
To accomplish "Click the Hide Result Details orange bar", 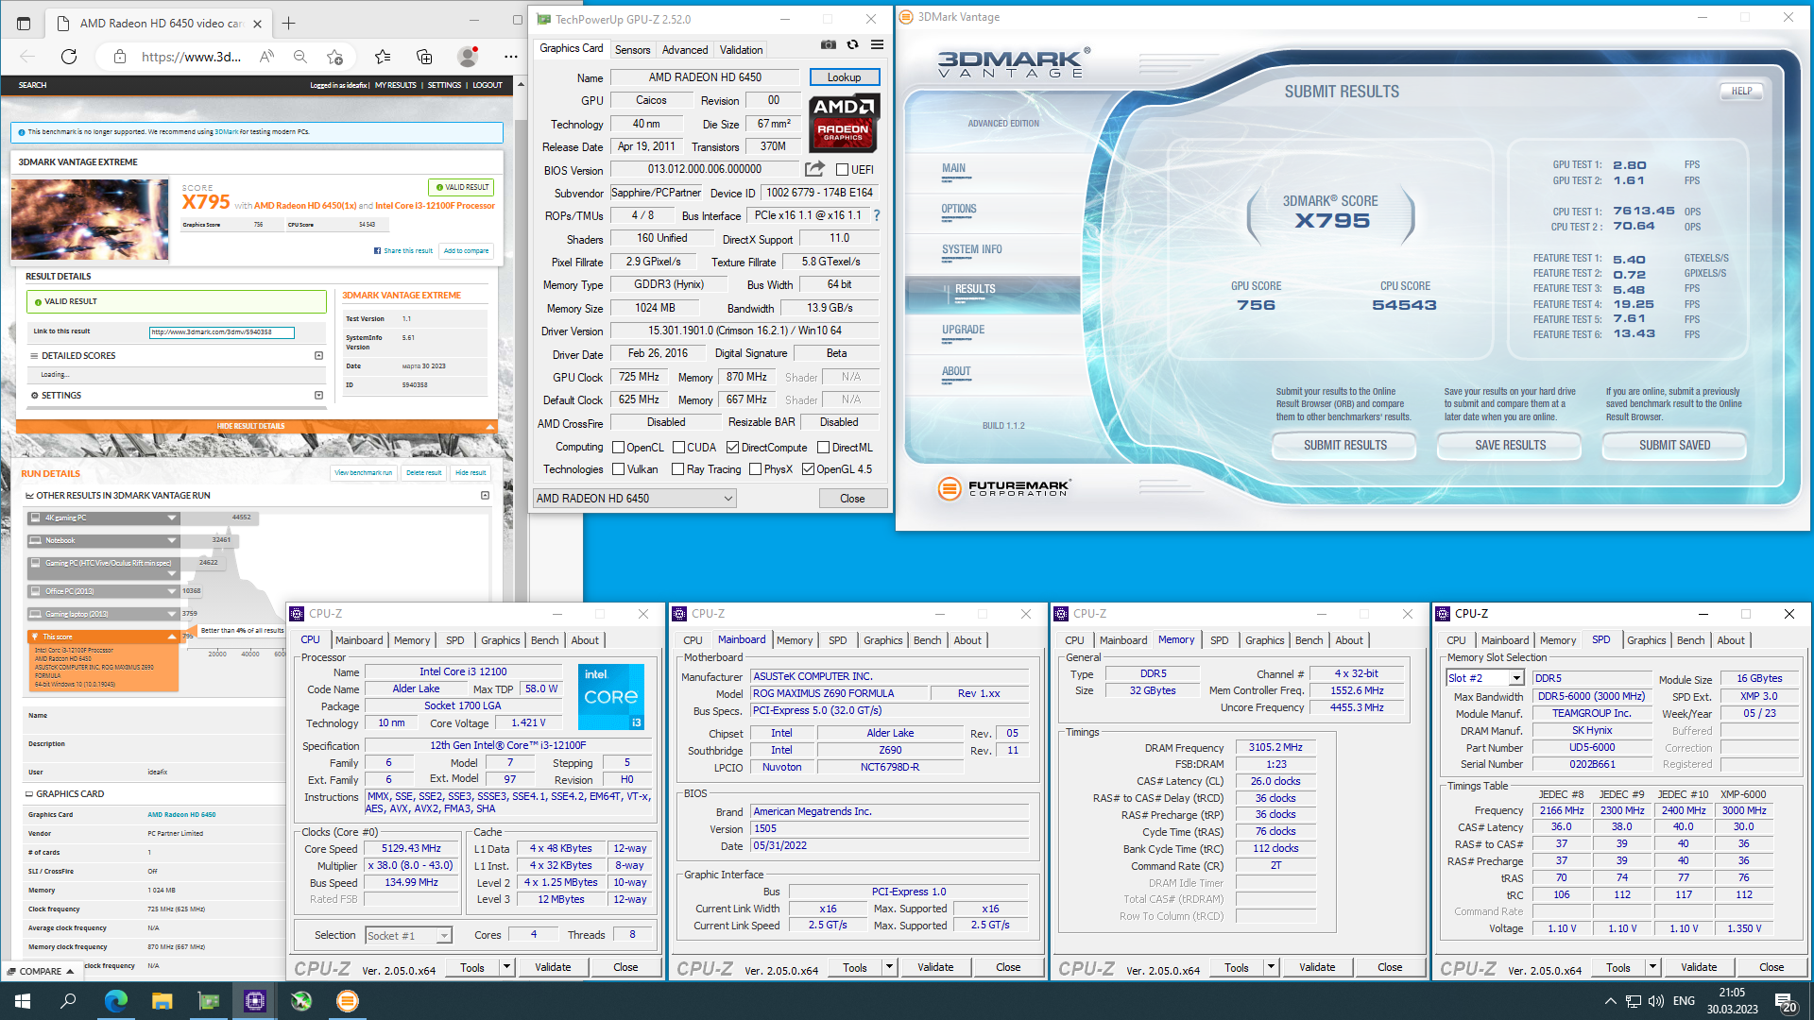I will click(256, 426).
